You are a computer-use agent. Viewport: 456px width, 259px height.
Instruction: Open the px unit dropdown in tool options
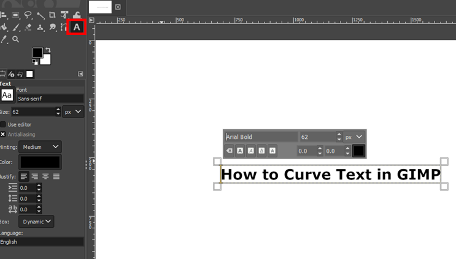[74, 112]
